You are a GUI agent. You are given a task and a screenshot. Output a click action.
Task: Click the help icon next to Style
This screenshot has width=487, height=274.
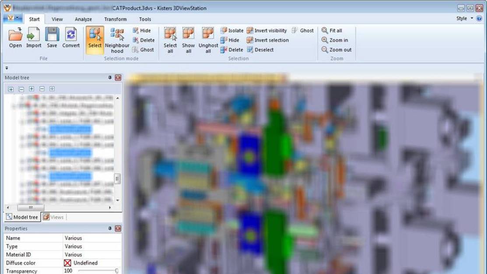479,19
